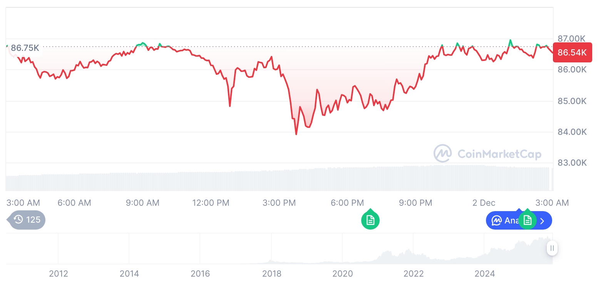This screenshot has height=282, width=603.
Task: Click the CoinMarketCap watermark text
Action: (499, 154)
